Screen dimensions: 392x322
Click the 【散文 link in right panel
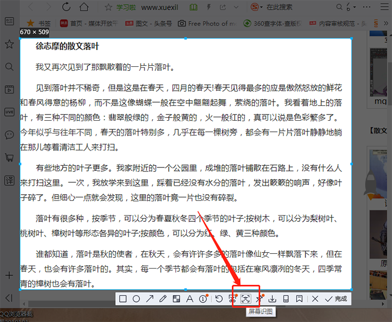379,130
